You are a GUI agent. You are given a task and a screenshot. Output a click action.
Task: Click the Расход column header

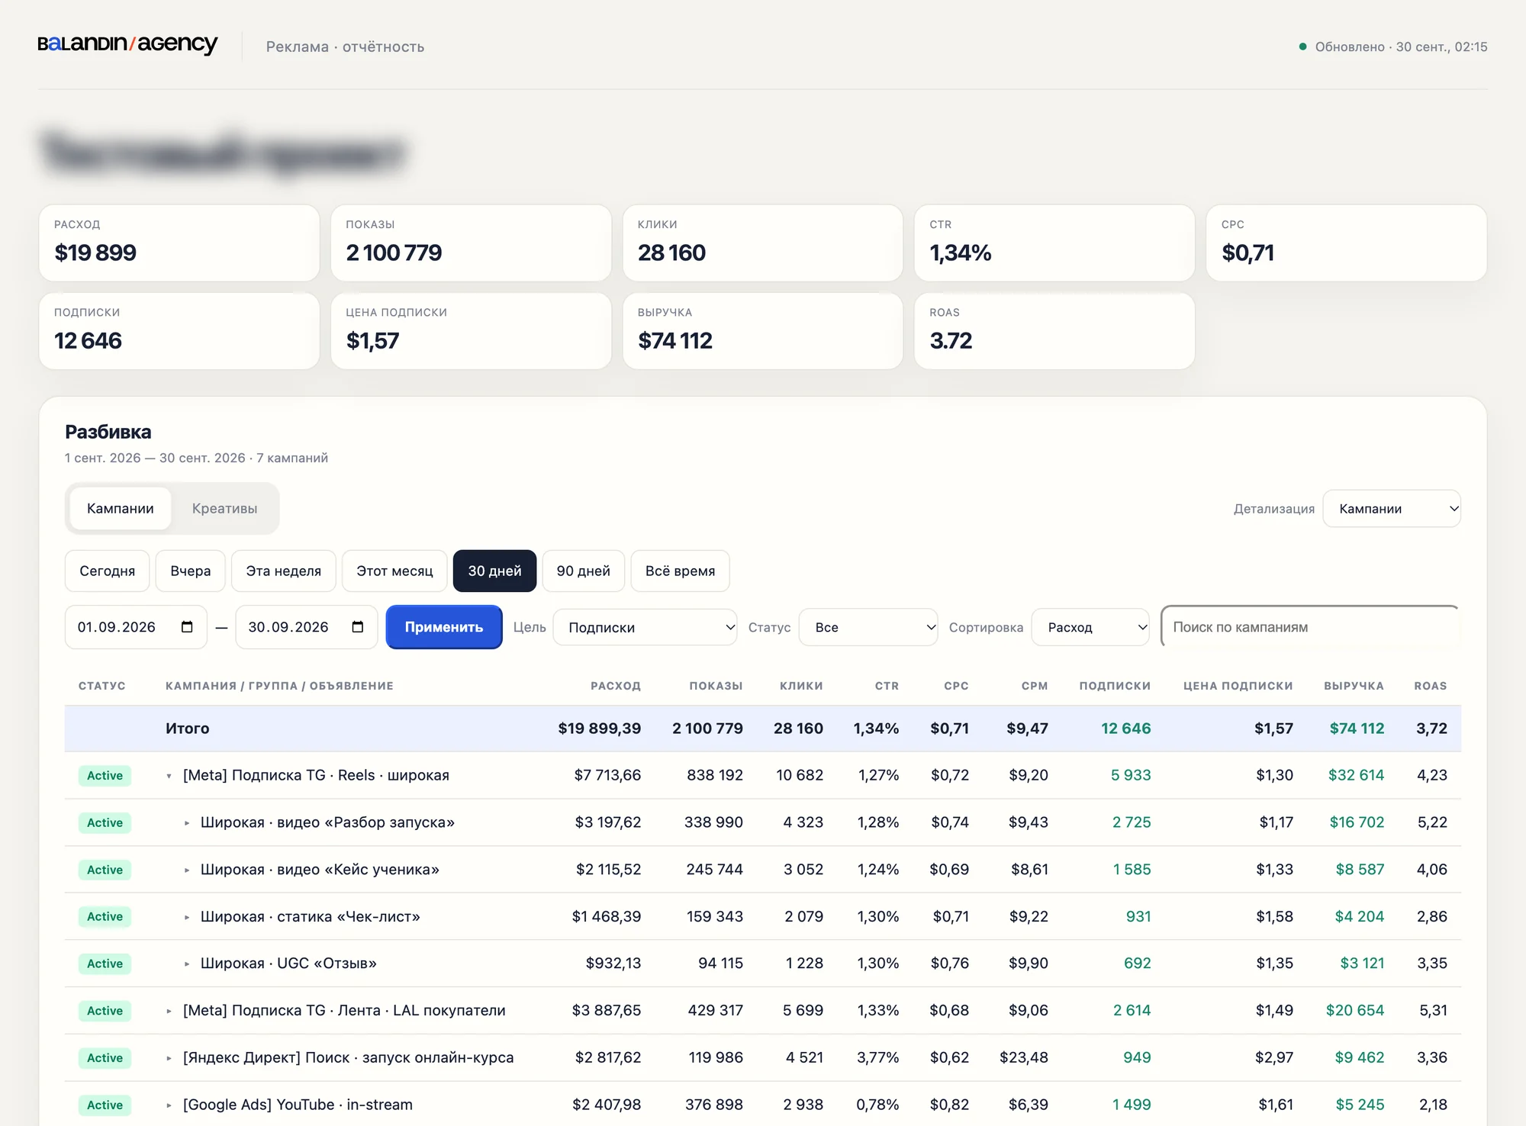point(616,686)
